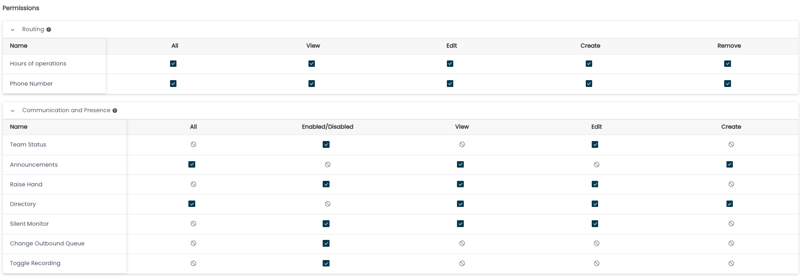
Task: Uncheck Remove for Hours of operations
Action: [x=727, y=64]
